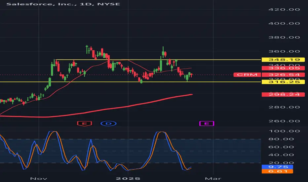Click the 298.24 long moving average tag
308x182 pixels.
tap(283, 95)
